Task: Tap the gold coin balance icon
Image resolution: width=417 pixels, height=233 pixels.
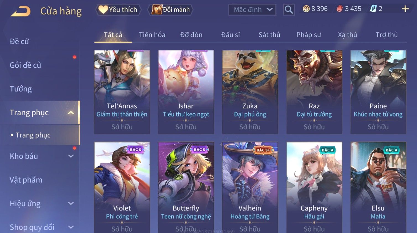Action: [x=306, y=9]
